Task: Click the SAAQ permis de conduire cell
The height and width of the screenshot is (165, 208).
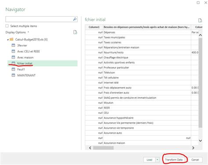Action: [147, 98]
